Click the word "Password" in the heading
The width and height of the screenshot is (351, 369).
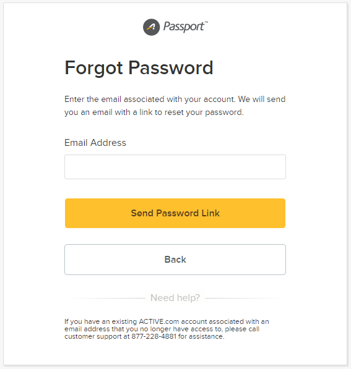click(x=171, y=68)
